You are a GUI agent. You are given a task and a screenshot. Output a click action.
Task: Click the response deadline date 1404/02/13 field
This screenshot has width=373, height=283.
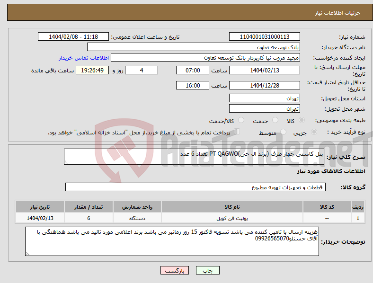265,70
